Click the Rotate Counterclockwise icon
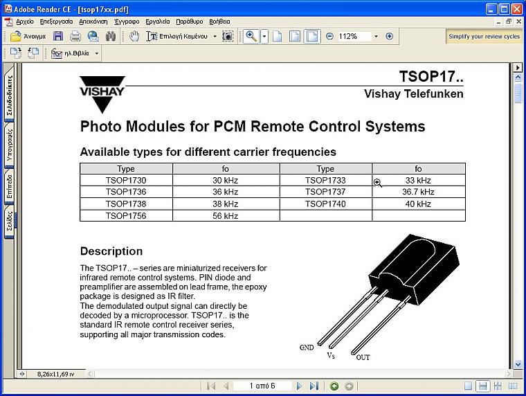 (33, 53)
